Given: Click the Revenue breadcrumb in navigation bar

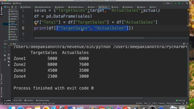Looking at the screenshot, I should pos(6,3).
